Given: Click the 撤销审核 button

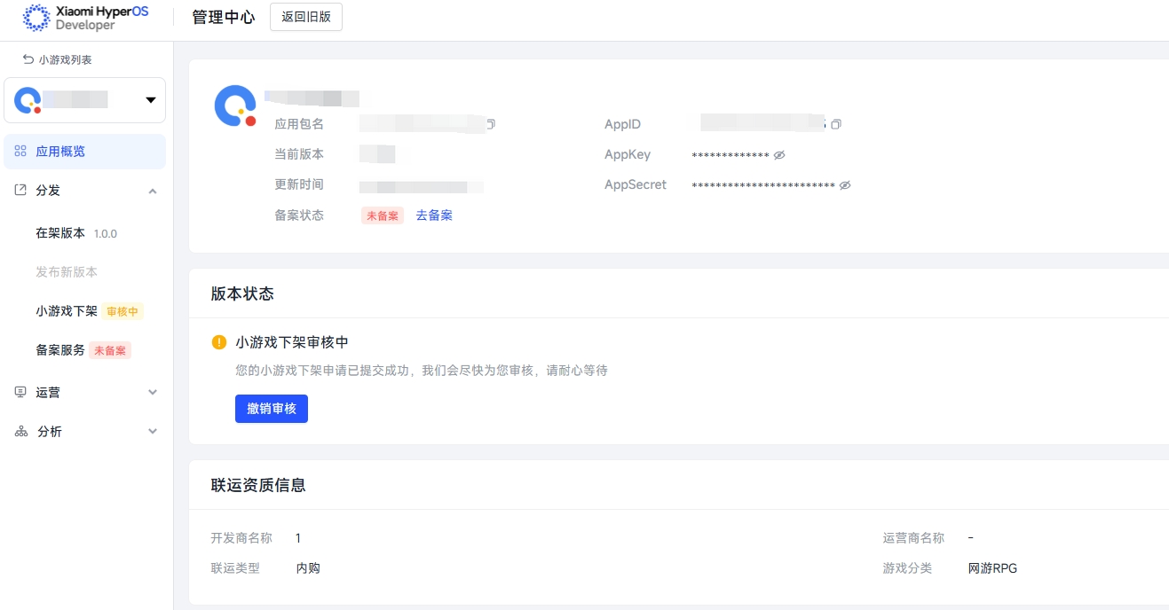Looking at the screenshot, I should [x=272, y=409].
